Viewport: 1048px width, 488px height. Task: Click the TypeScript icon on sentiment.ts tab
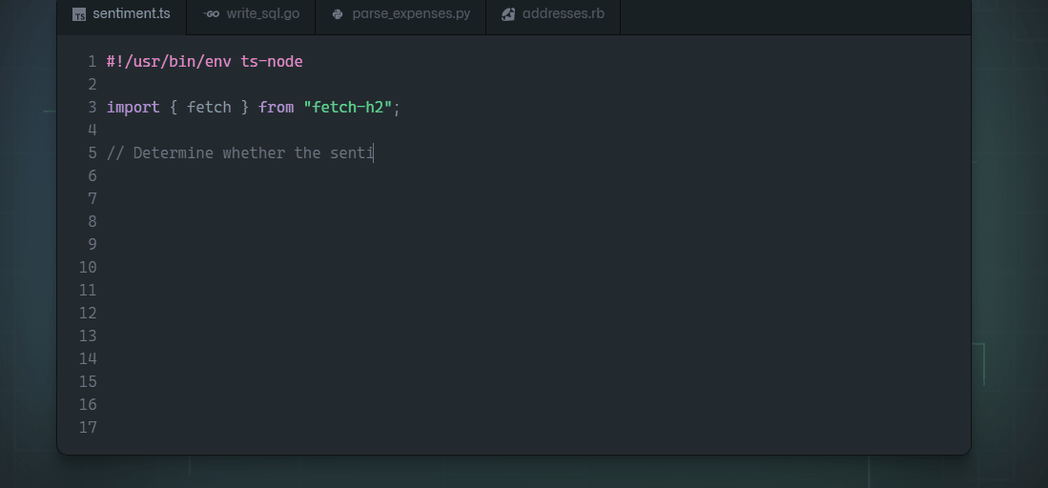coord(79,14)
